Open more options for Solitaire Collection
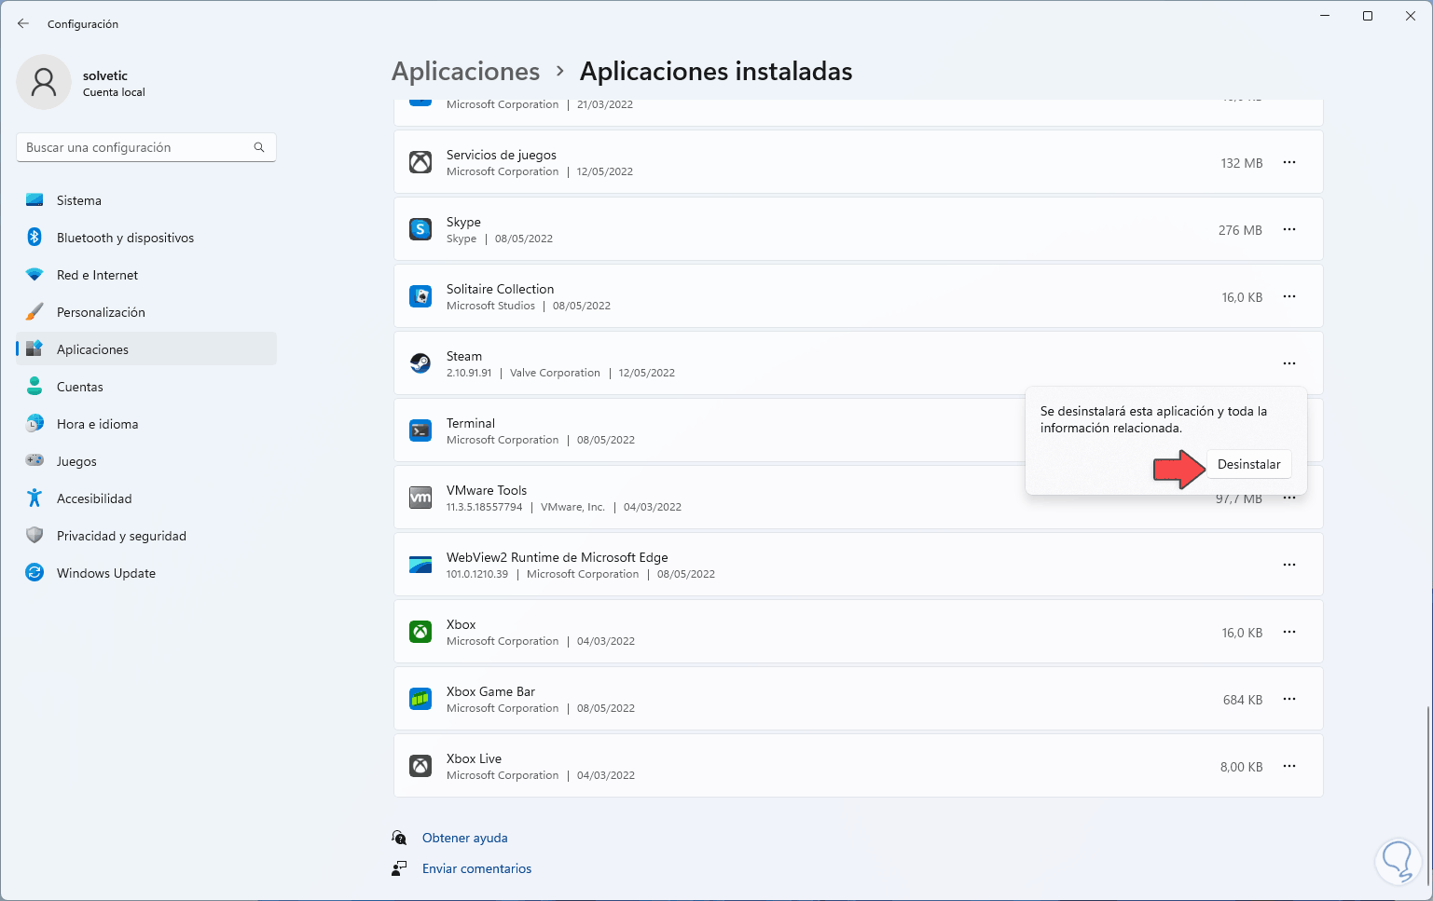The image size is (1433, 901). point(1289,296)
